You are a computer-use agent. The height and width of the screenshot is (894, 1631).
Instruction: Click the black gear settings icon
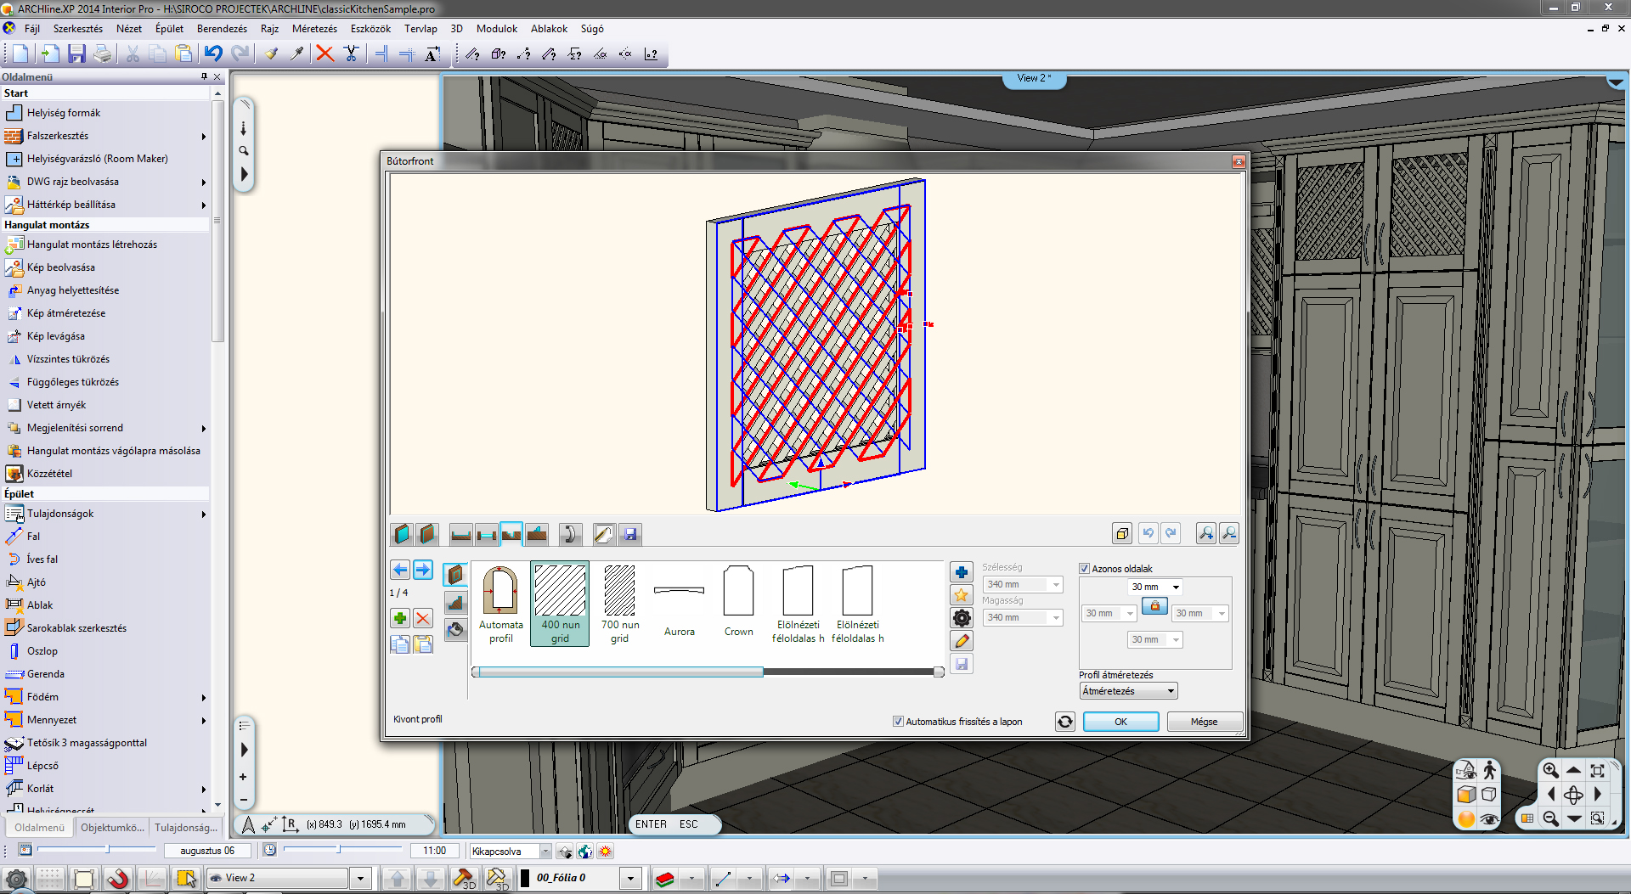pyautogui.click(x=962, y=618)
